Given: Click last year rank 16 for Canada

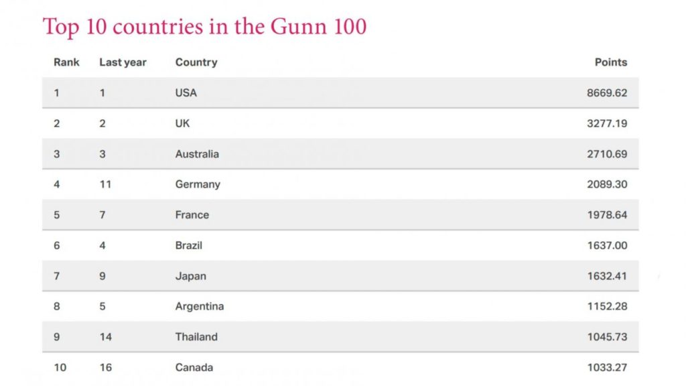Looking at the screenshot, I should [105, 368].
